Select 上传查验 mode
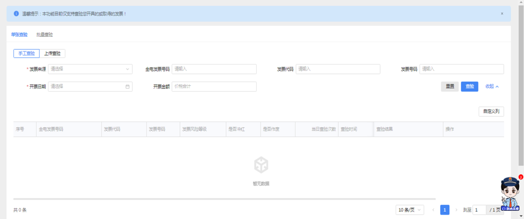The height and width of the screenshot is (219, 524). point(52,53)
